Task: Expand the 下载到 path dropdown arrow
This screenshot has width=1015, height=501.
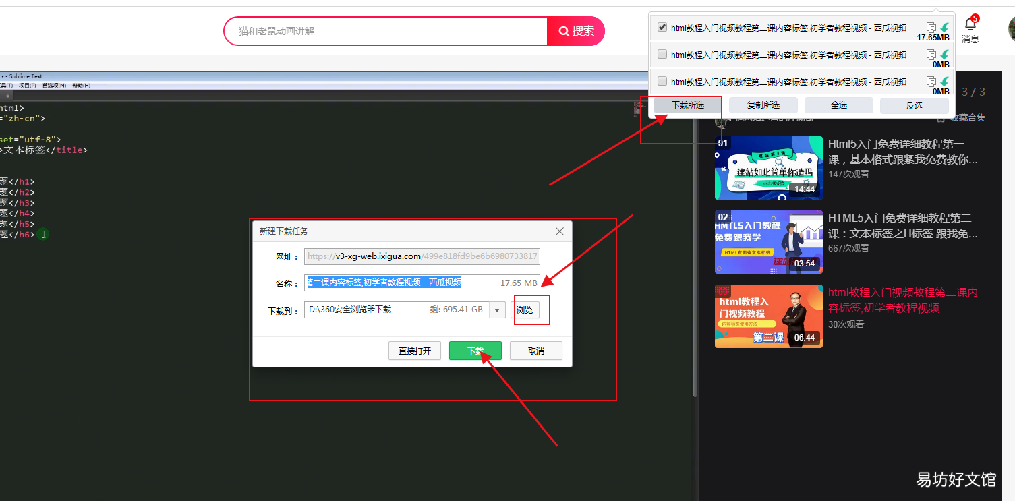Action: tap(498, 310)
